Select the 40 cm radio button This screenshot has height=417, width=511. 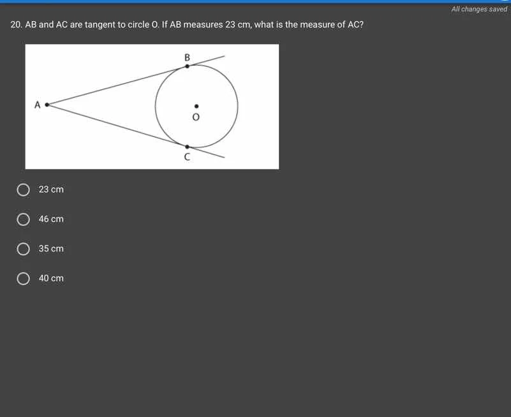23,278
